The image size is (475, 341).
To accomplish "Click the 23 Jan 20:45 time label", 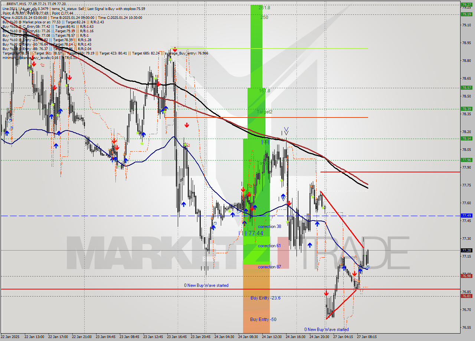I will [x=201, y=337].
